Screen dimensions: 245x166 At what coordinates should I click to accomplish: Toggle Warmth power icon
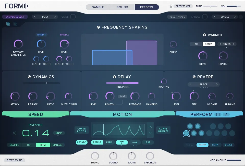point(204,35)
